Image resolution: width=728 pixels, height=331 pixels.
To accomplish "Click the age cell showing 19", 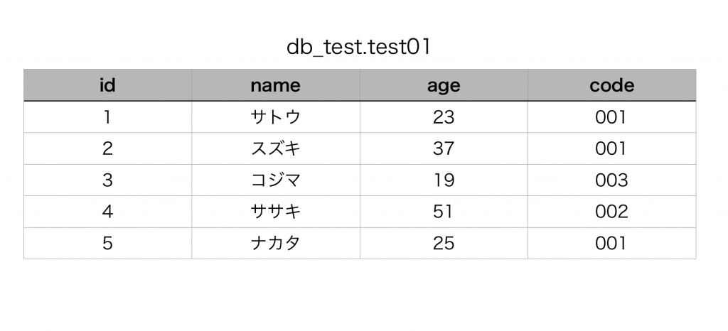I will pyautogui.click(x=444, y=180).
